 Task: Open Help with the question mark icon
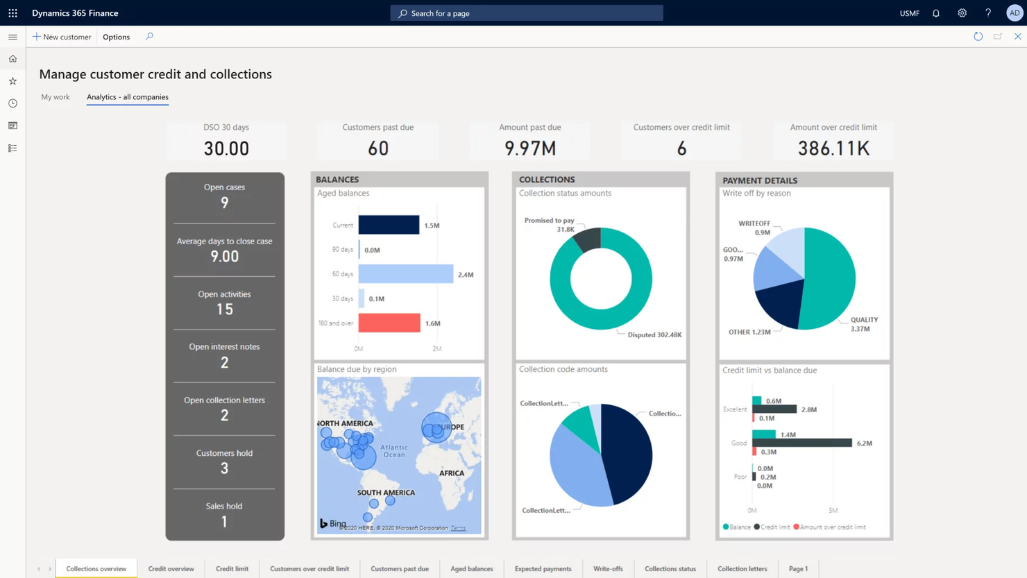[988, 12]
